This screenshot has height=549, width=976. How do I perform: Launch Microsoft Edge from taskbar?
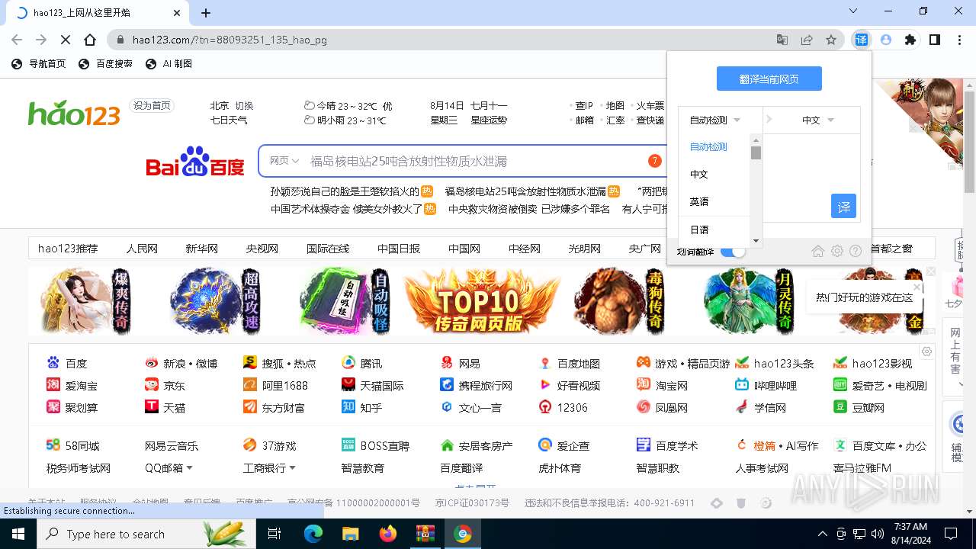point(313,534)
